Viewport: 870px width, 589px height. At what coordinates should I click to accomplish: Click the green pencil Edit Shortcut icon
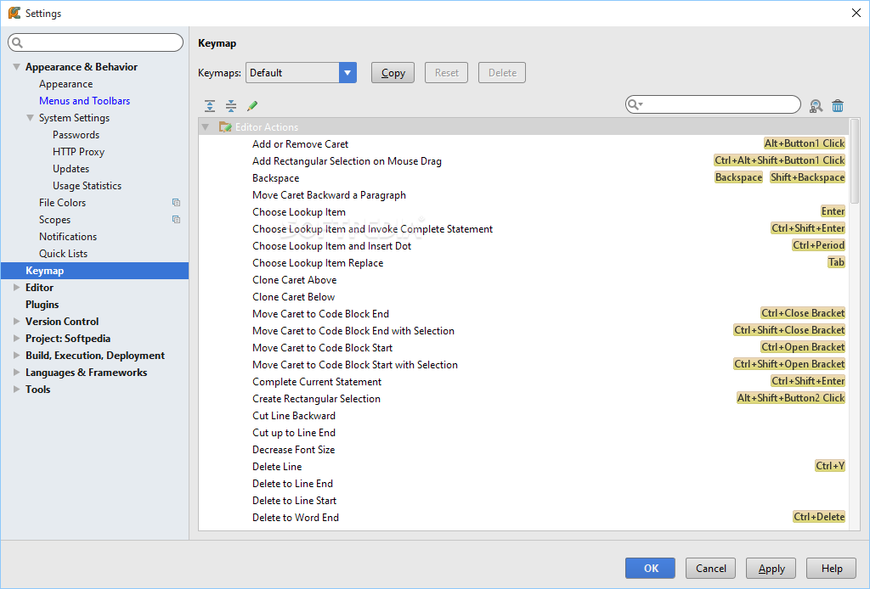coord(251,106)
